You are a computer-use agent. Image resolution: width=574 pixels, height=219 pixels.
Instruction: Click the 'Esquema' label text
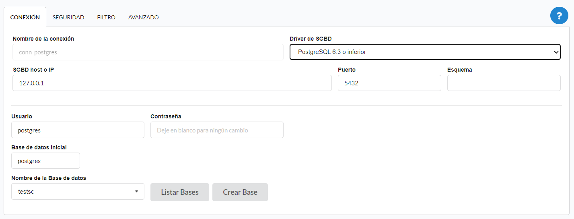click(459, 70)
